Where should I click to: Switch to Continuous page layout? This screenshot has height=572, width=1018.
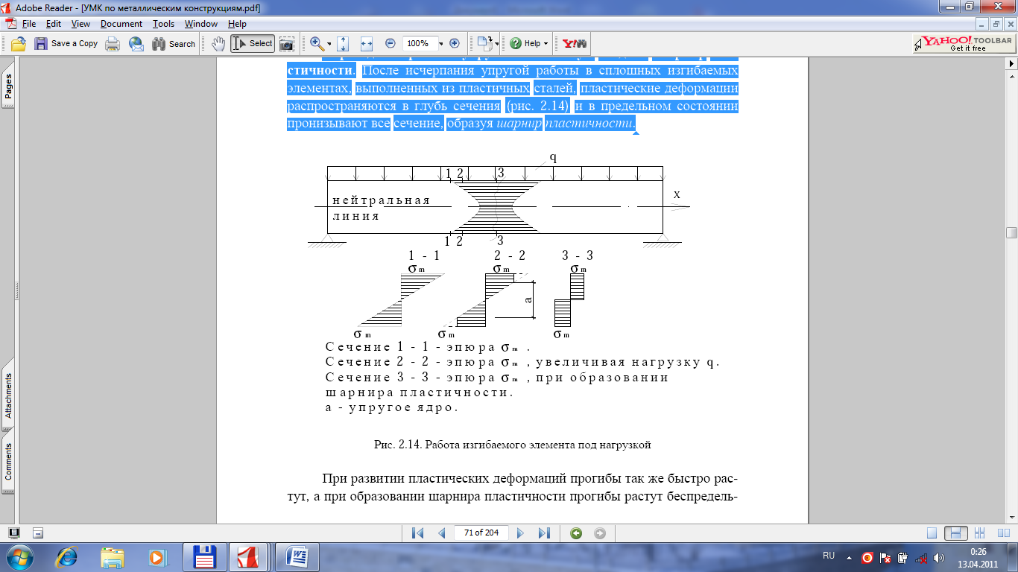pos(955,533)
